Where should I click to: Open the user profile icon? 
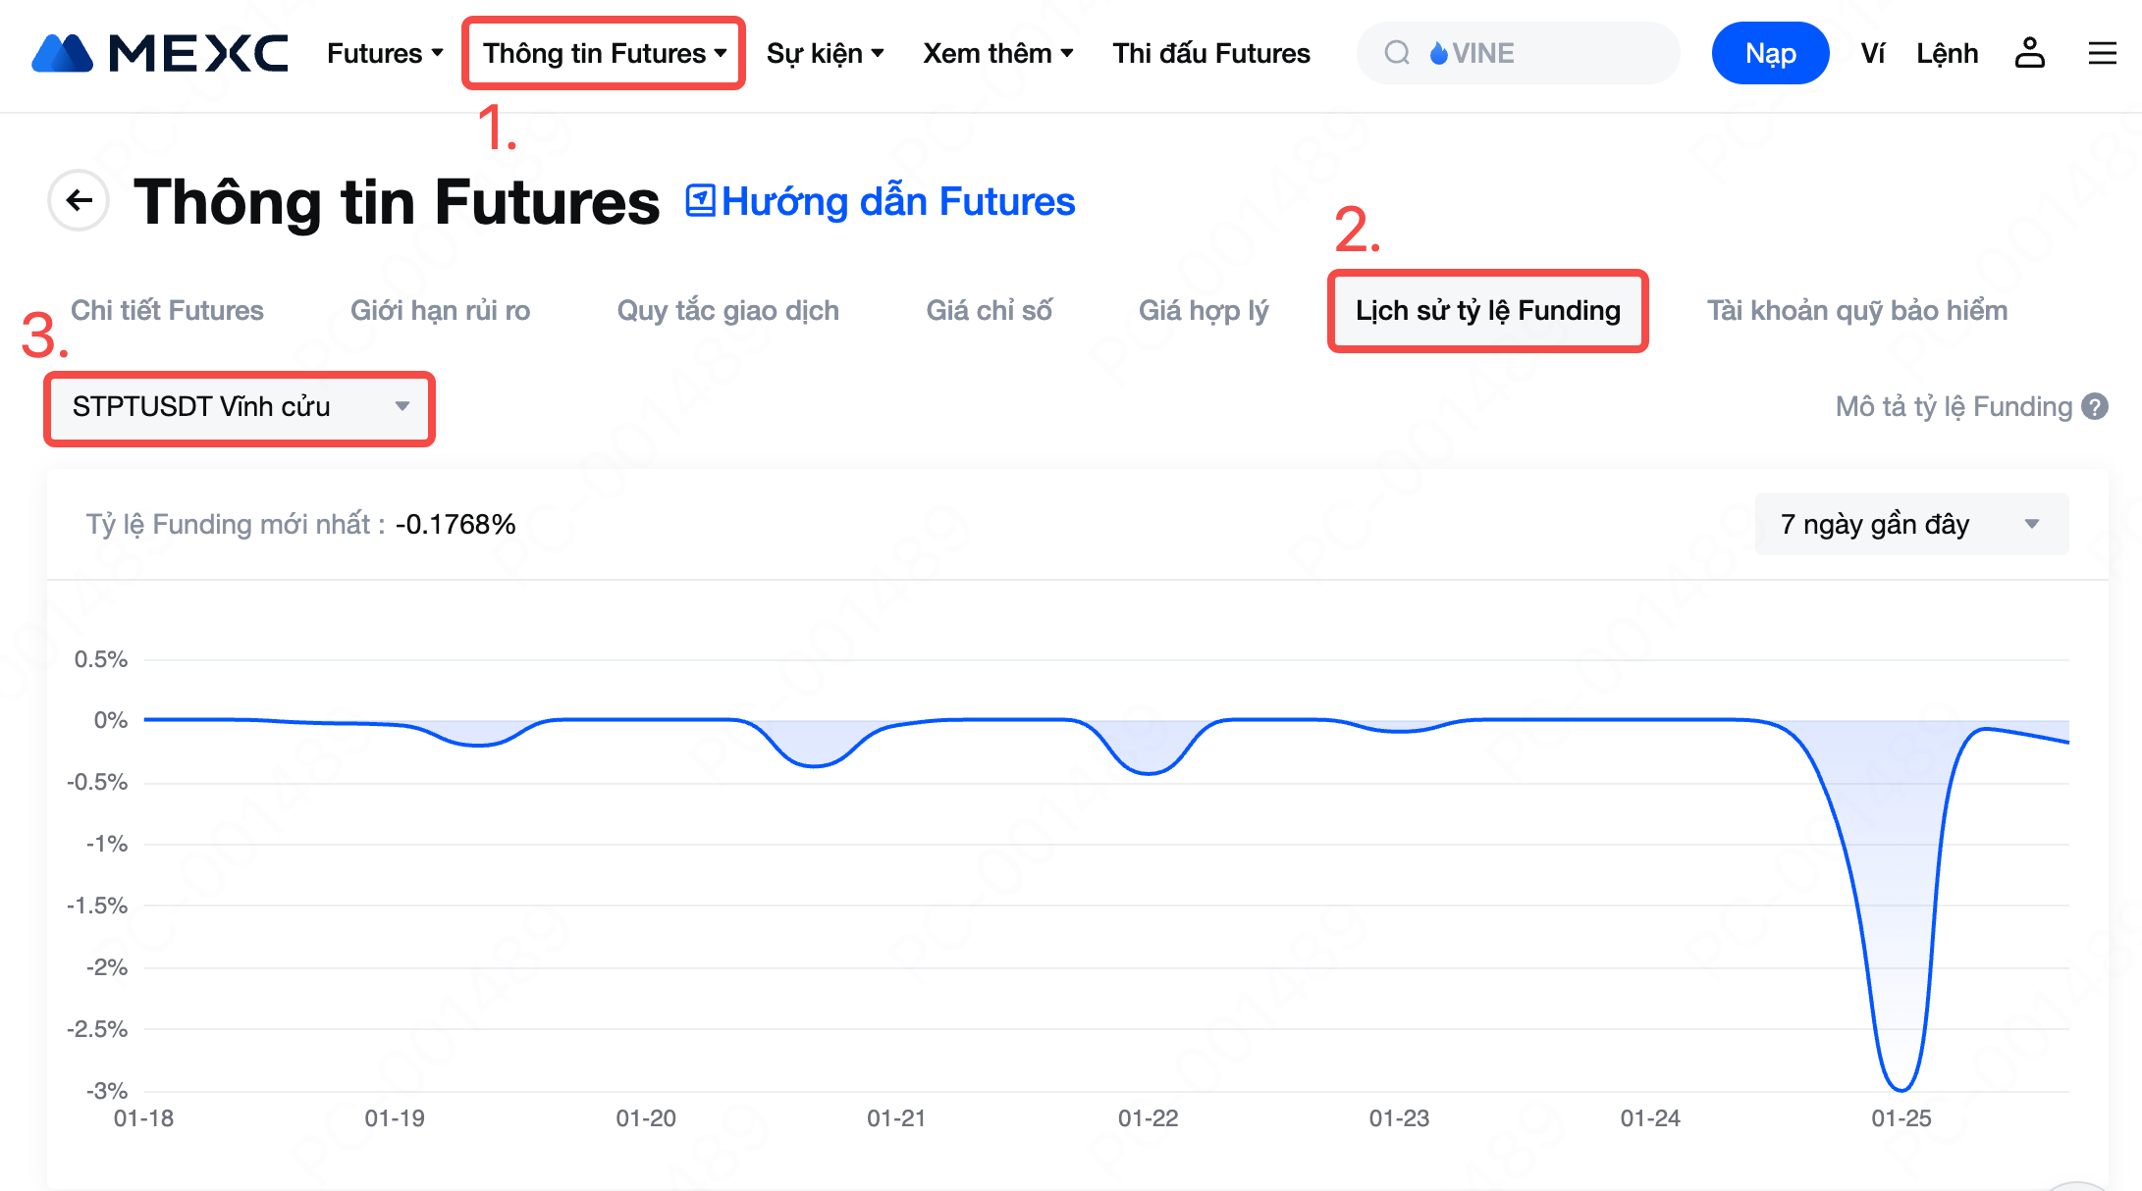pyautogui.click(x=2029, y=53)
